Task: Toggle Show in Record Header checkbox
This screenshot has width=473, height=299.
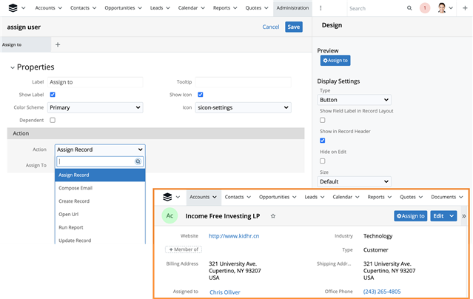Action: pos(322,140)
